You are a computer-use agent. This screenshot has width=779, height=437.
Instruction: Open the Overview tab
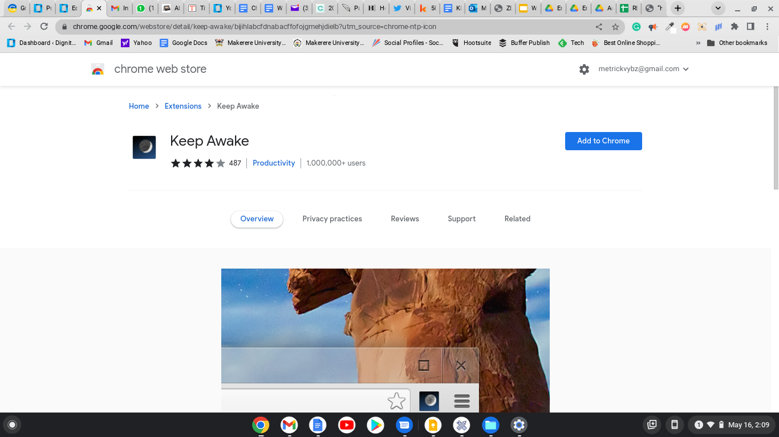click(257, 219)
